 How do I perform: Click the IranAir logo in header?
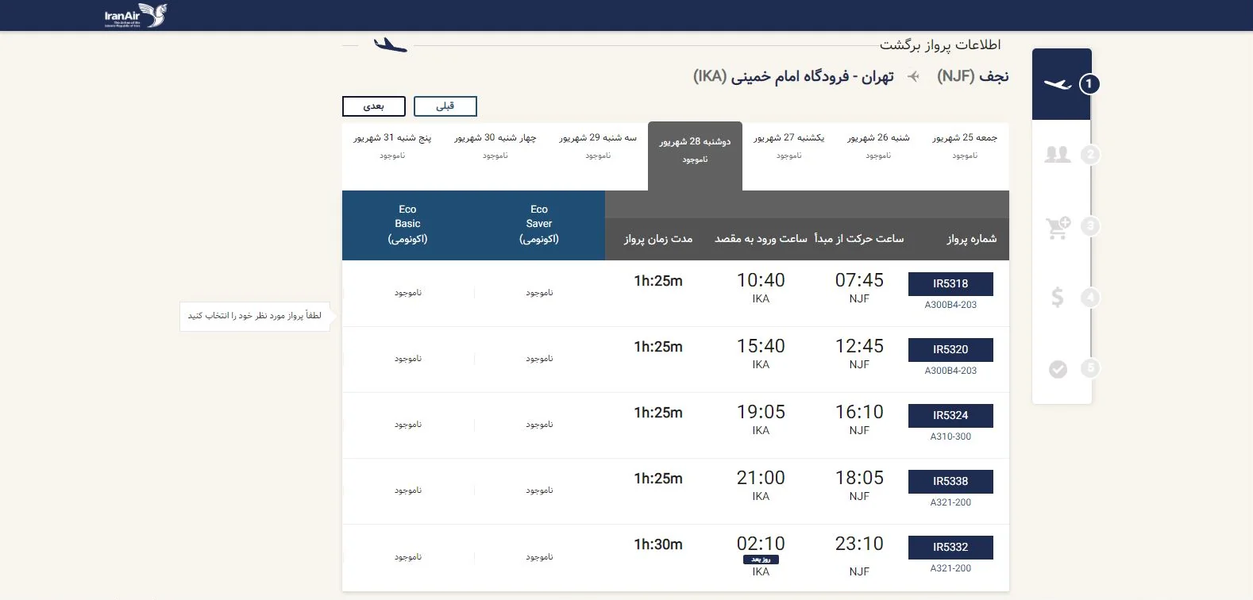[136, 15]
